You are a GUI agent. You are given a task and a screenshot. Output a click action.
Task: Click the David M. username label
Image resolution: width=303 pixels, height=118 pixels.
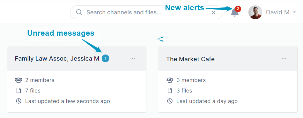pos(278,12)
